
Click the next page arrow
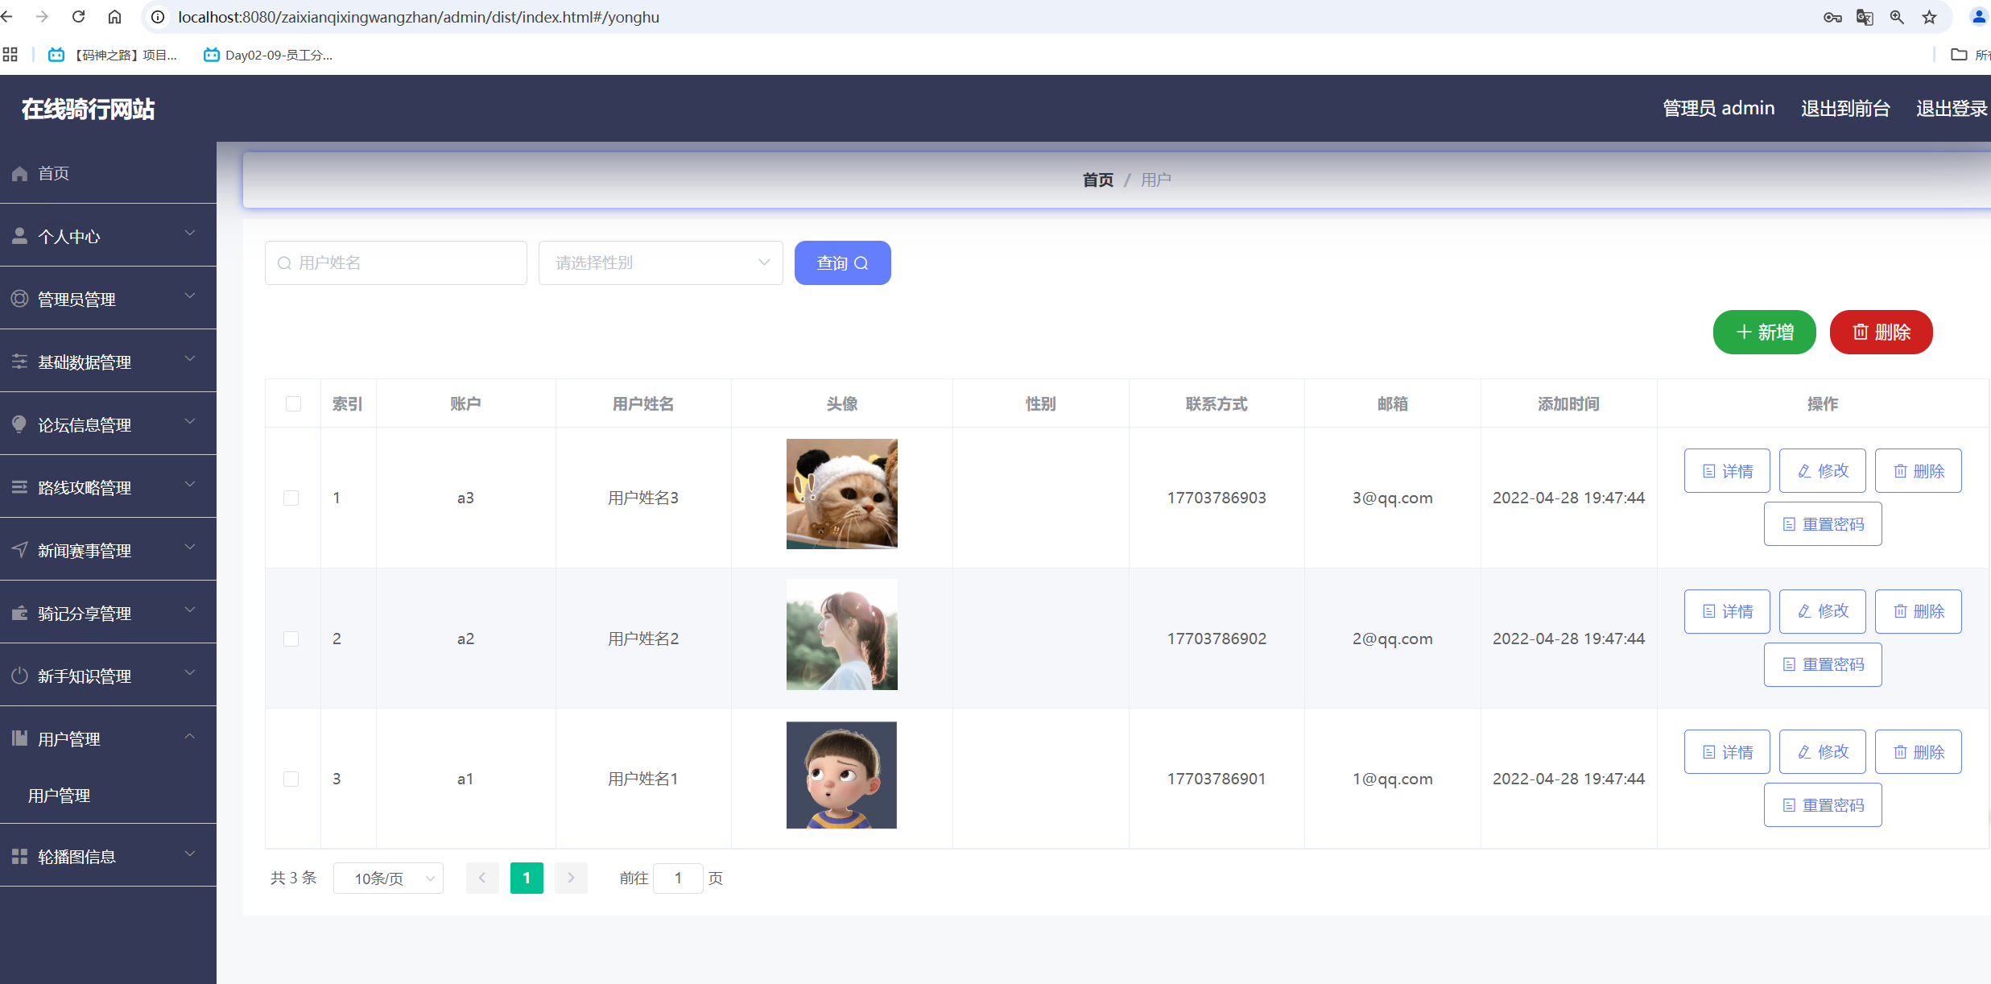click(571, 878)
